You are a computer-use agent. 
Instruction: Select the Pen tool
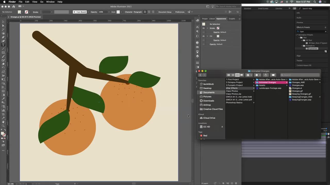pyautogui.click(x=3, y=37)
